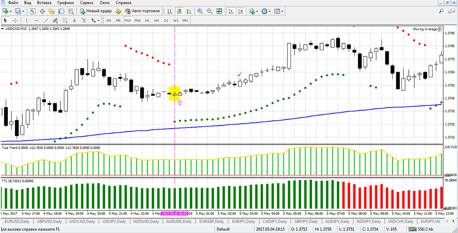The image size is (458, 233).
Task: Switch to the GBPJPY,Daily chart tab
Action: pos(306,221)
